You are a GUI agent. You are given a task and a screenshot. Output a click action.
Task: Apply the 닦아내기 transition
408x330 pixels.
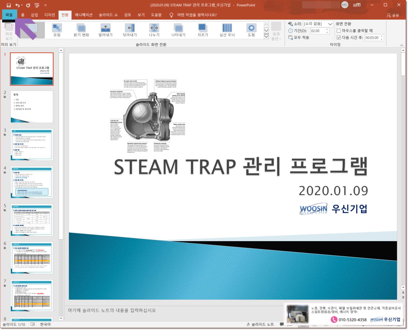coord(130,30)
